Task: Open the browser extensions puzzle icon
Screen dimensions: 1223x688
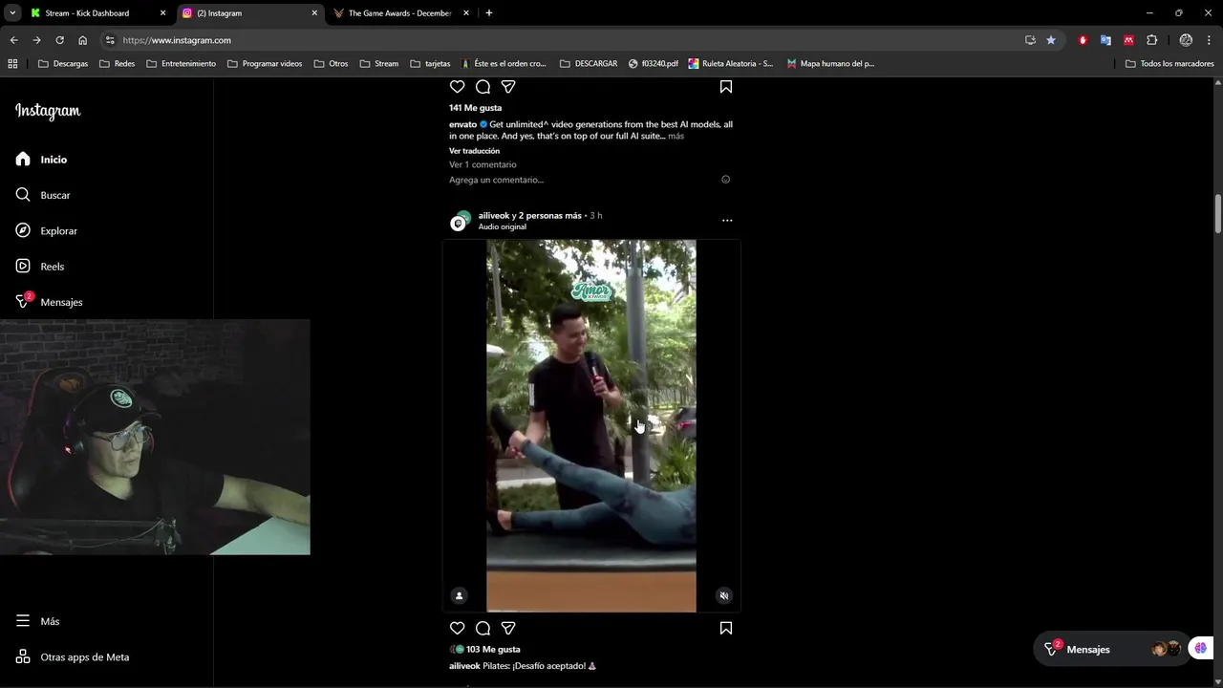Action: 1151,40
